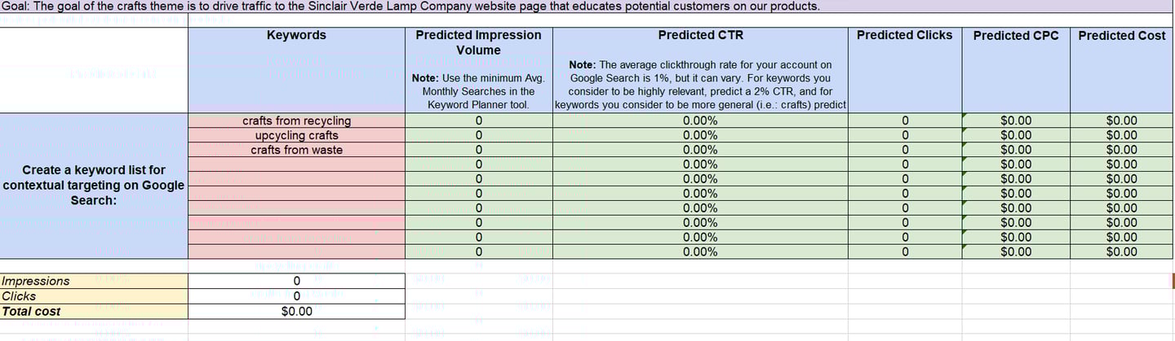The height and width of the screenshot is (341, 1175).
Task: Click the Predicted CTR header cell
Action: [x=700, y=36]
